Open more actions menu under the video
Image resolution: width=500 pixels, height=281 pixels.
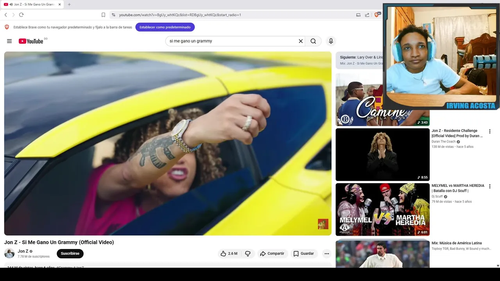pos(327,254)
